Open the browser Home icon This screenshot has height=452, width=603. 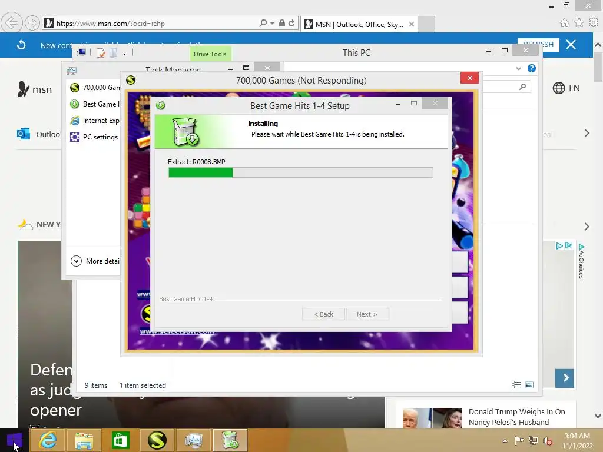coord(564,23)
